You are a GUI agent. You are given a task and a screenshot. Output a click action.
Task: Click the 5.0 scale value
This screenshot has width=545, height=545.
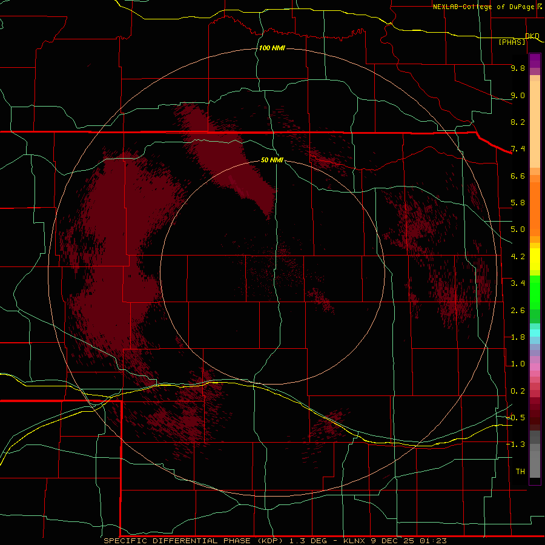pyautogui.click(x=518, y=230)
